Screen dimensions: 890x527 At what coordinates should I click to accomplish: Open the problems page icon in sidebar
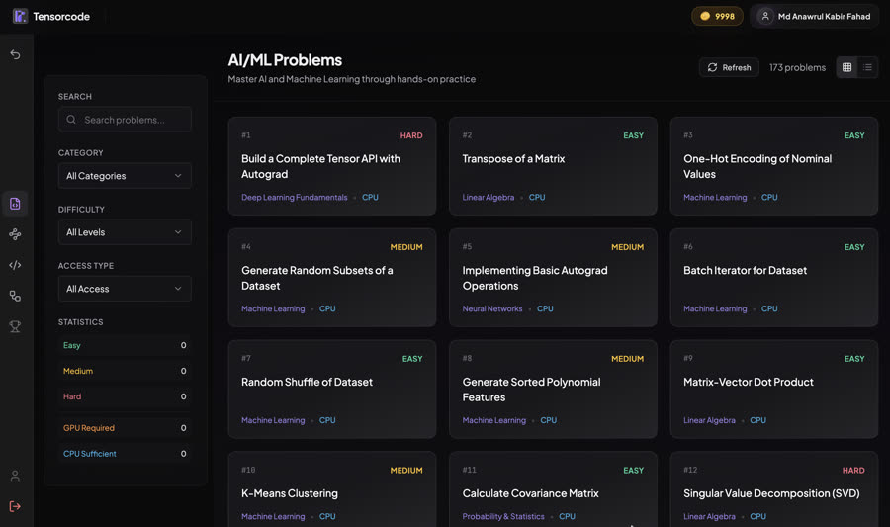(x=15, y=204)
